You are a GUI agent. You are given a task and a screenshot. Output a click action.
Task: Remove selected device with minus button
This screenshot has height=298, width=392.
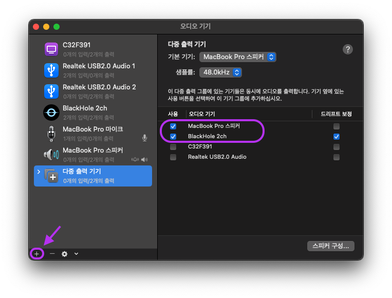(x=52, y=254)
